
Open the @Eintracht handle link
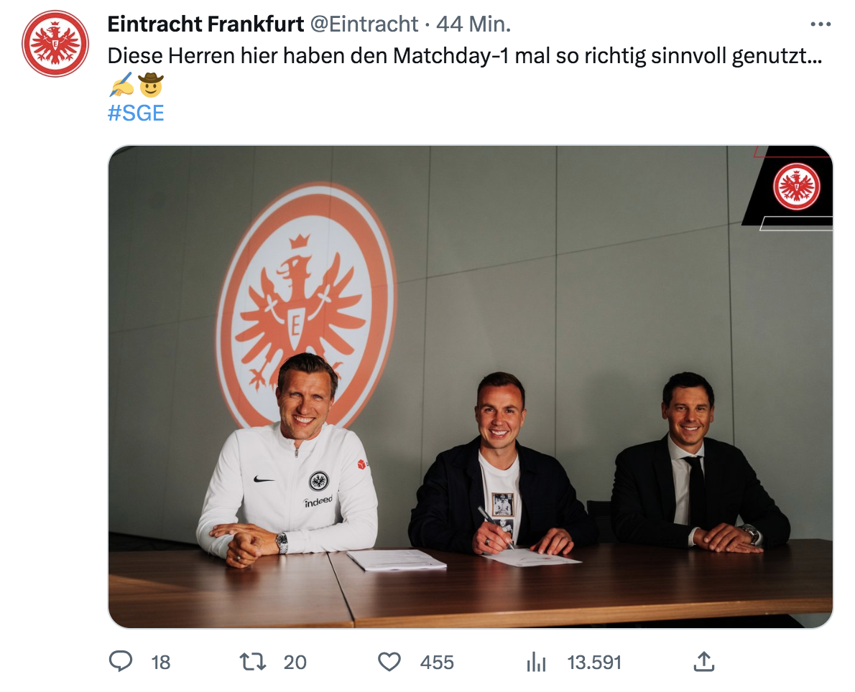click(x=364, y=24)
